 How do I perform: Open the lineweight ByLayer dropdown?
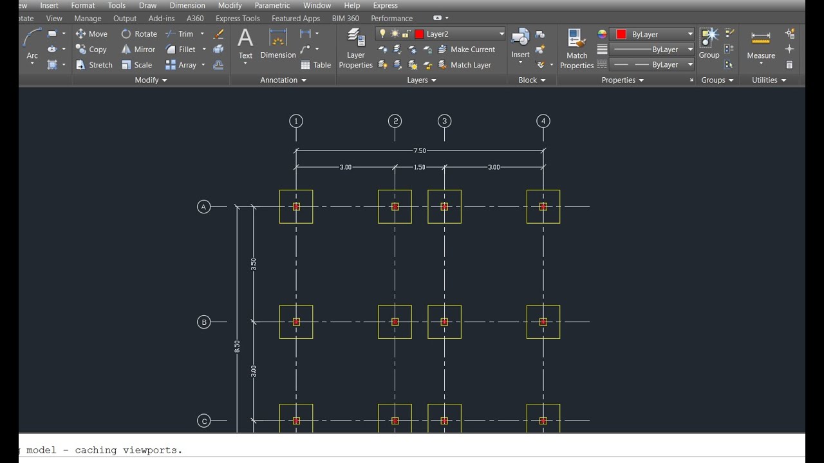pyautogui.click(x=690, y=50)
